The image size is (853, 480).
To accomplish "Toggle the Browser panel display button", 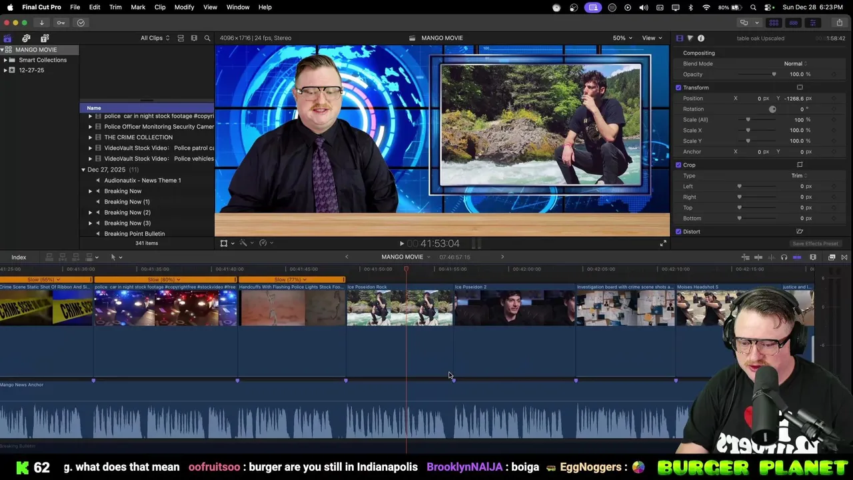I will pyautogui.click(x=774, y=23).
